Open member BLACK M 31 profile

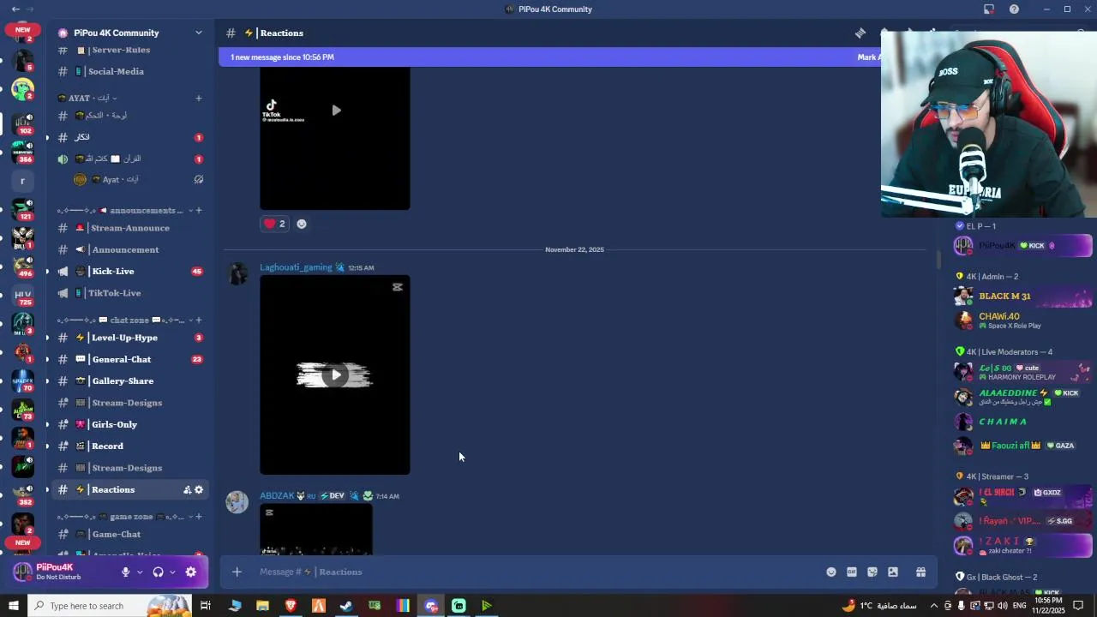1022,297
